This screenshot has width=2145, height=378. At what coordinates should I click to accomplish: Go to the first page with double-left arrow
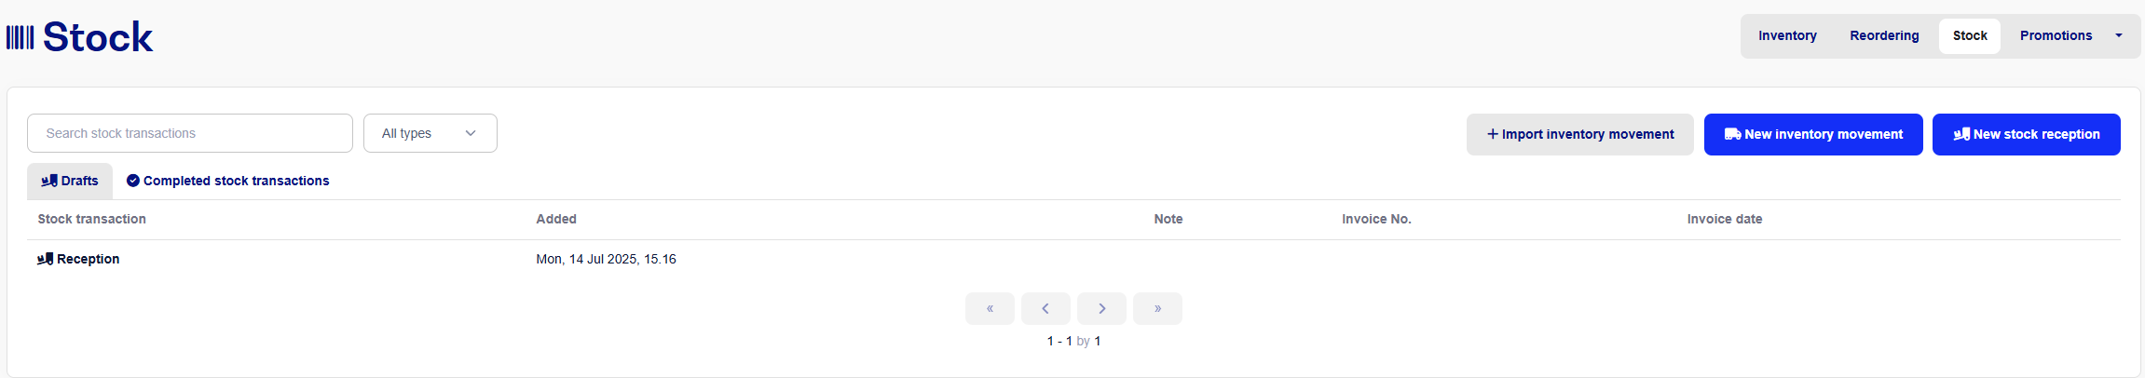pos(990,308)
